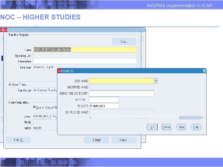Click Clear in Parameters dialog
The image size is (223, 167).
(181, 127)
